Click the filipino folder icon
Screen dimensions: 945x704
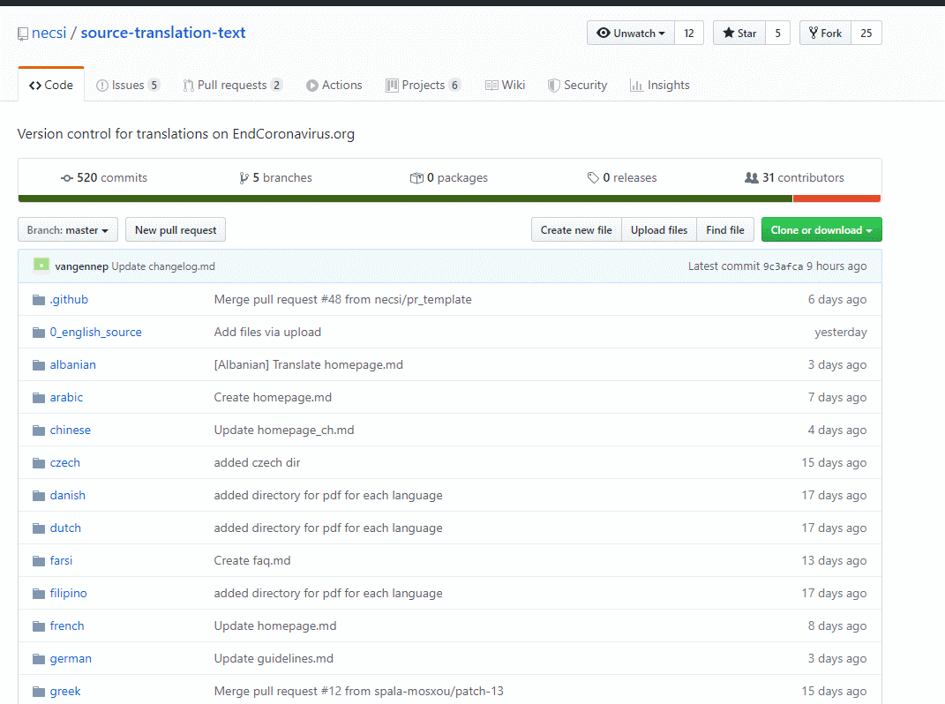tap(39, 593)
